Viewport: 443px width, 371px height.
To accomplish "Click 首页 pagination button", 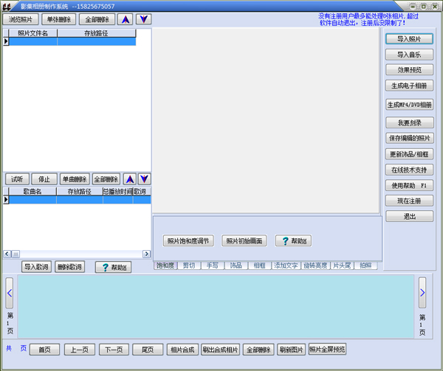I will tap(44, 350).
